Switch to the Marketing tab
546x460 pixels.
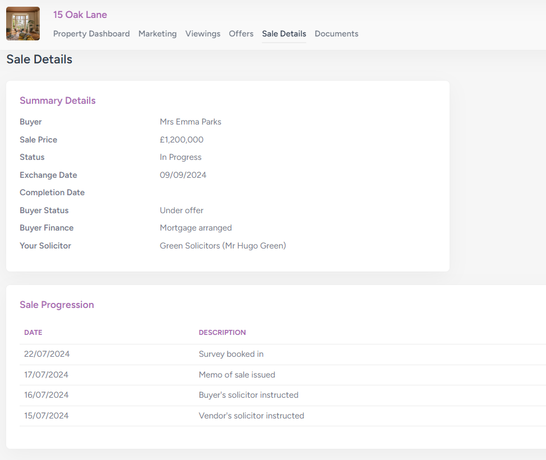click(x=158, y=34)
